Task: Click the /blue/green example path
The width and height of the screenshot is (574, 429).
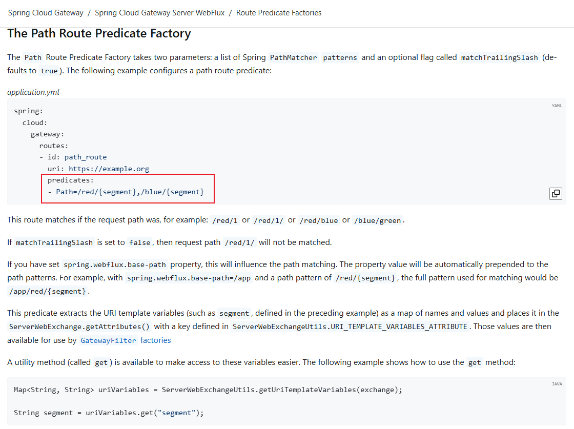Action: pyautogui.click(x=377, y=220)
